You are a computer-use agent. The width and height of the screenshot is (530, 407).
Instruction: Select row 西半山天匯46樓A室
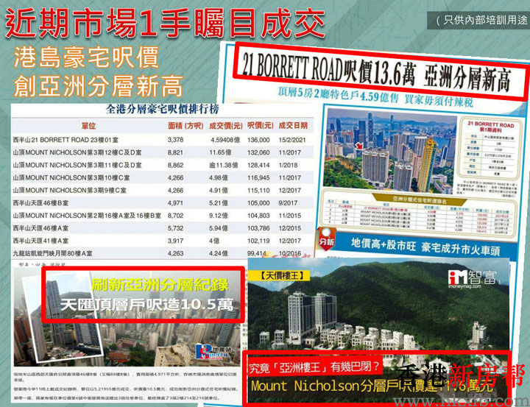[163, 228]
